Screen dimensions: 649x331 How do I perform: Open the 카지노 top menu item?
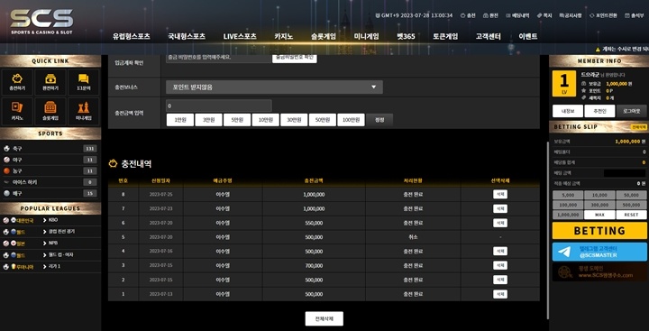point(284,36)
